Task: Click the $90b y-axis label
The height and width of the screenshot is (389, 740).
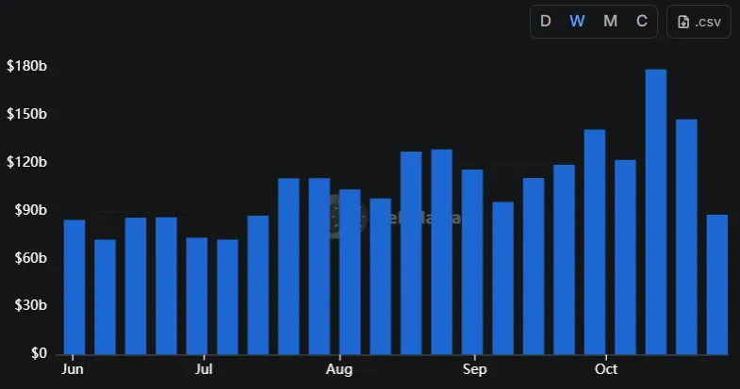Action: point(26,210)
